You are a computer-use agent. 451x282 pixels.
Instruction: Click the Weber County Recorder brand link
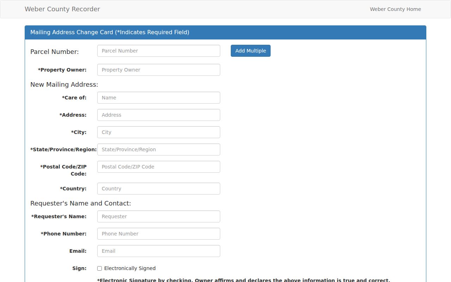[x=62, y=9]
